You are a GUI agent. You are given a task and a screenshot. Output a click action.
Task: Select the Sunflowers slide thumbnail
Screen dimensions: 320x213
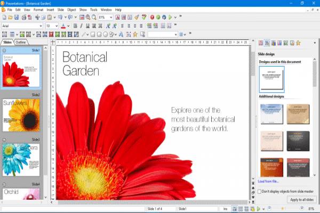click(x=21, y=115)
